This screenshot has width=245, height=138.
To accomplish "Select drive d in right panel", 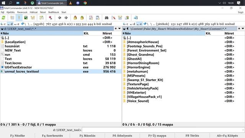I will [132, 24].
